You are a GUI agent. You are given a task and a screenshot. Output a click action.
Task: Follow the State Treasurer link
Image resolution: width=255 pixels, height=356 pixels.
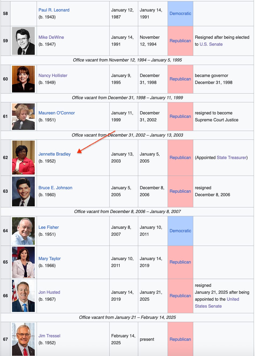tap(231, 157)
